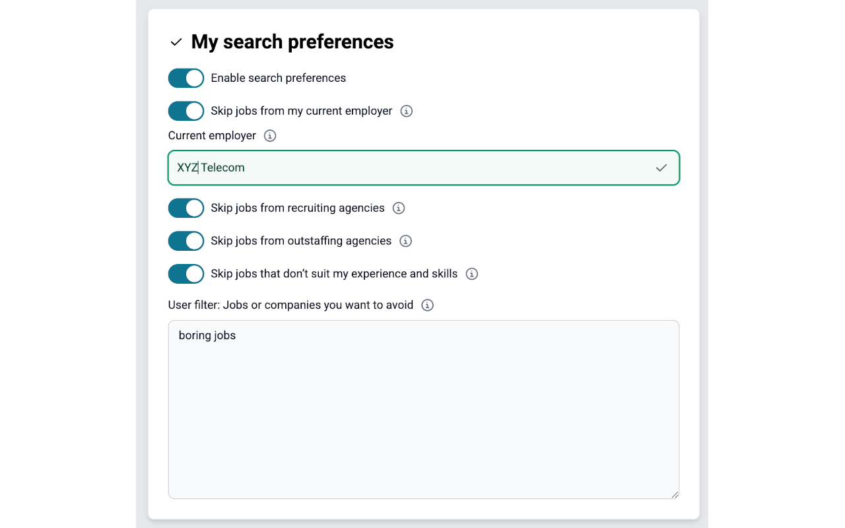Open info icon next to recruiting agencies option

coord(399,208)
